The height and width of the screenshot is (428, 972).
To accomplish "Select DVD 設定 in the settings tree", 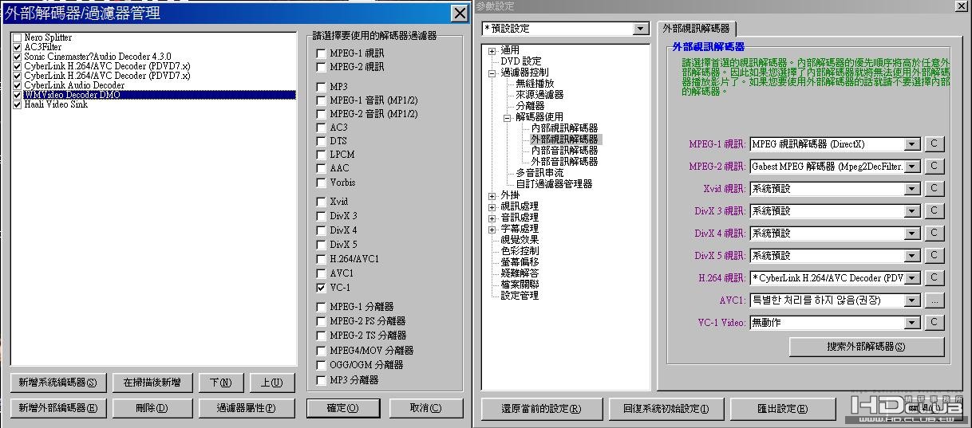I will click(520, 61).
